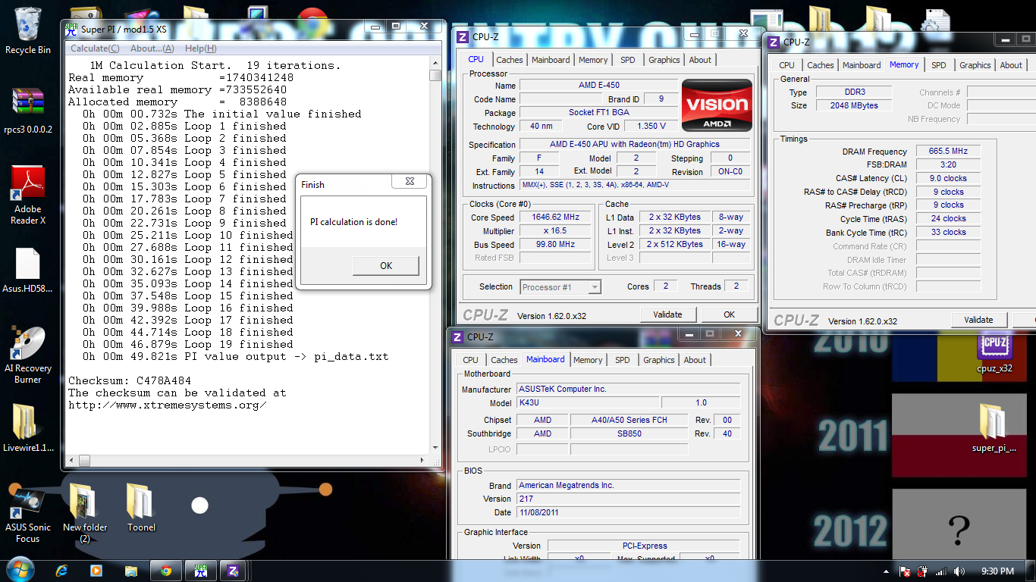Show hidden tray icons arrow

pyautogui.click(x=887, y=571)
